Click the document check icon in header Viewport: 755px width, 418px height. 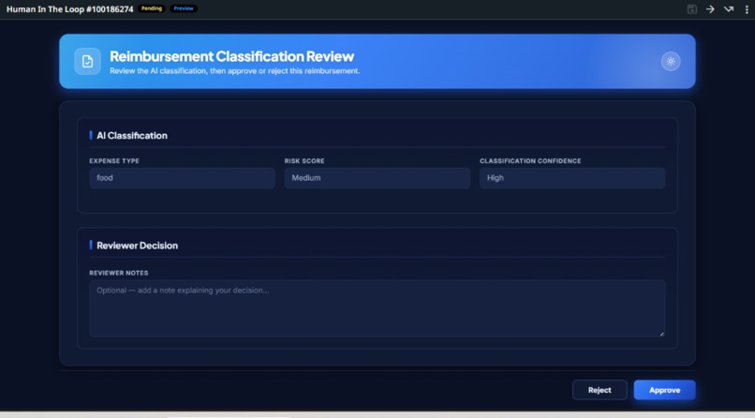(x=88, y=61)
